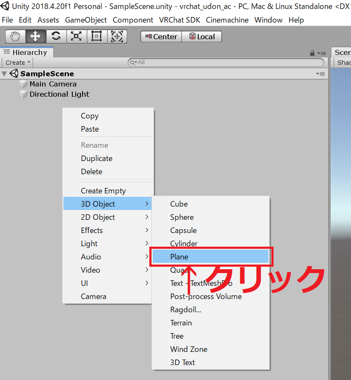351x380 pixels.
Task: Open the Shaded draw mode dropdown
Action: pos(342,63)
